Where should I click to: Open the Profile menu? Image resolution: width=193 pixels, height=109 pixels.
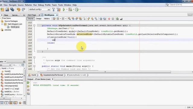point(48,5)
